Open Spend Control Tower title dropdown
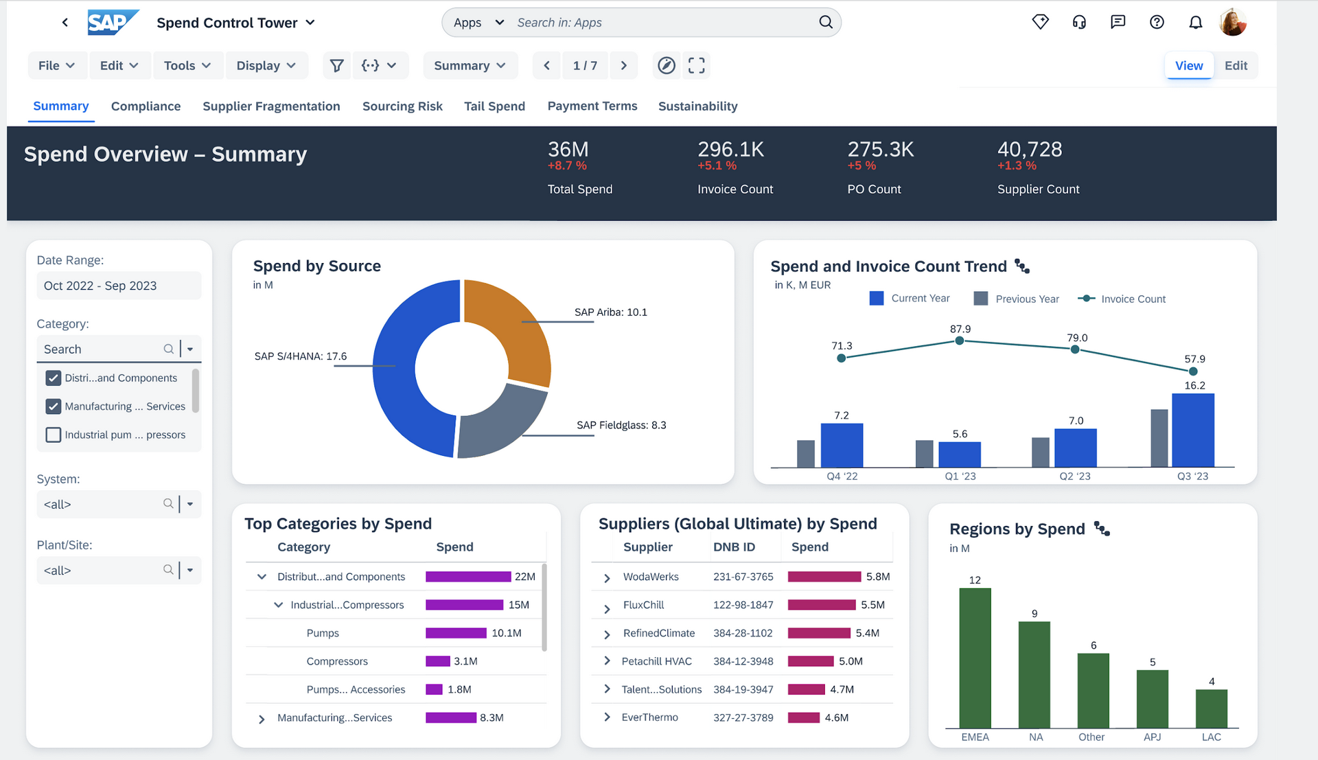The image size is (1318, 760). pos(310,23)
